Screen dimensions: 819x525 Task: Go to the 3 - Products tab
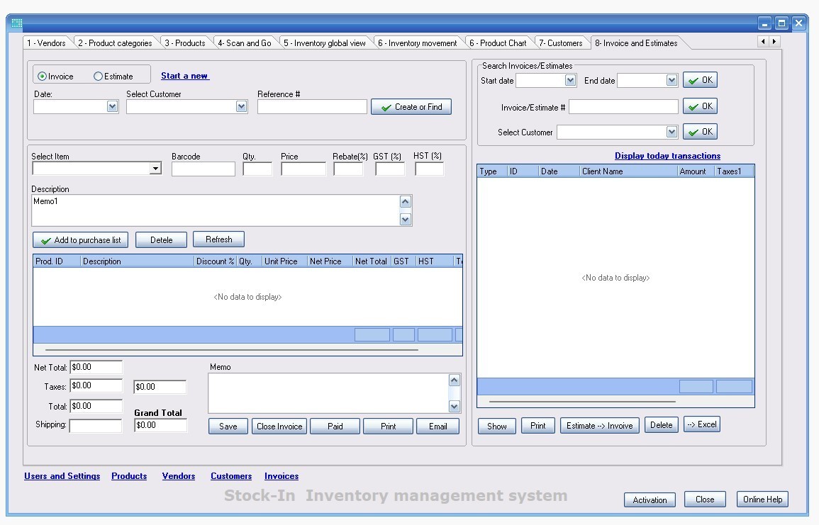(x=185, y=43)
